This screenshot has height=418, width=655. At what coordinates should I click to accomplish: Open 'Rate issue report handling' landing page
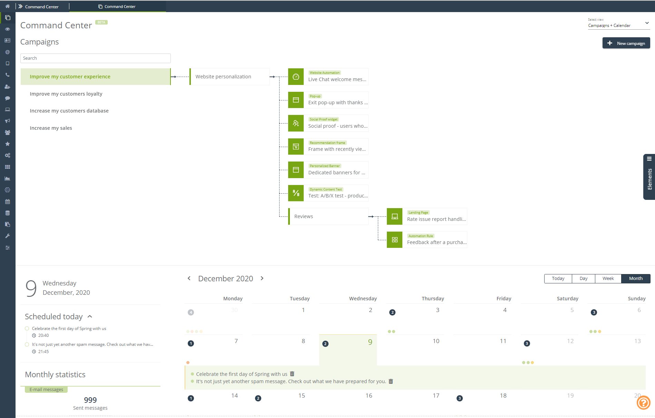pos(427,216)
